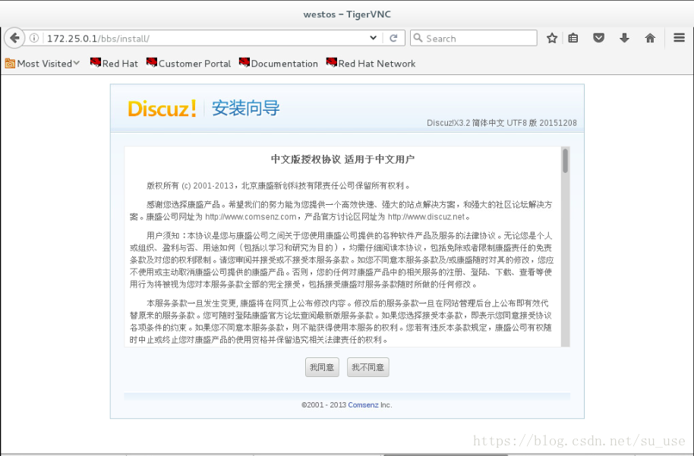
Task: Agree to the license with 我同意
Action: click(322, 367)
